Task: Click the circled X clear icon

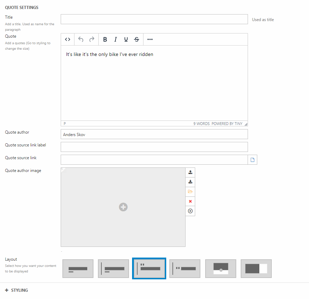Action: point(190,211)
